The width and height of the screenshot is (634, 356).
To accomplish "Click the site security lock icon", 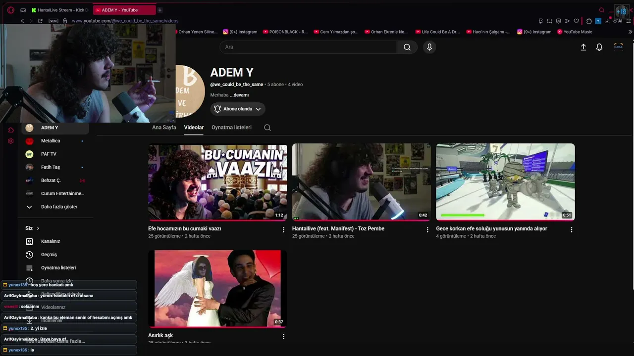I will click(x=65, y=21).
